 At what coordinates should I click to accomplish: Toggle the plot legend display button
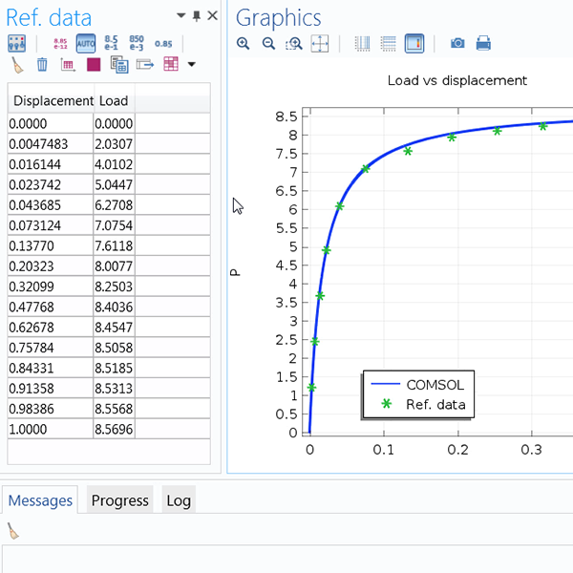(x=414, y=44)
